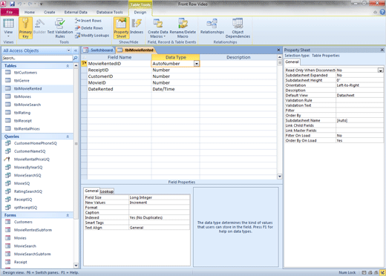
Task: Open the Relationships window
Action: pyautogui.click(x=212, y=27)
